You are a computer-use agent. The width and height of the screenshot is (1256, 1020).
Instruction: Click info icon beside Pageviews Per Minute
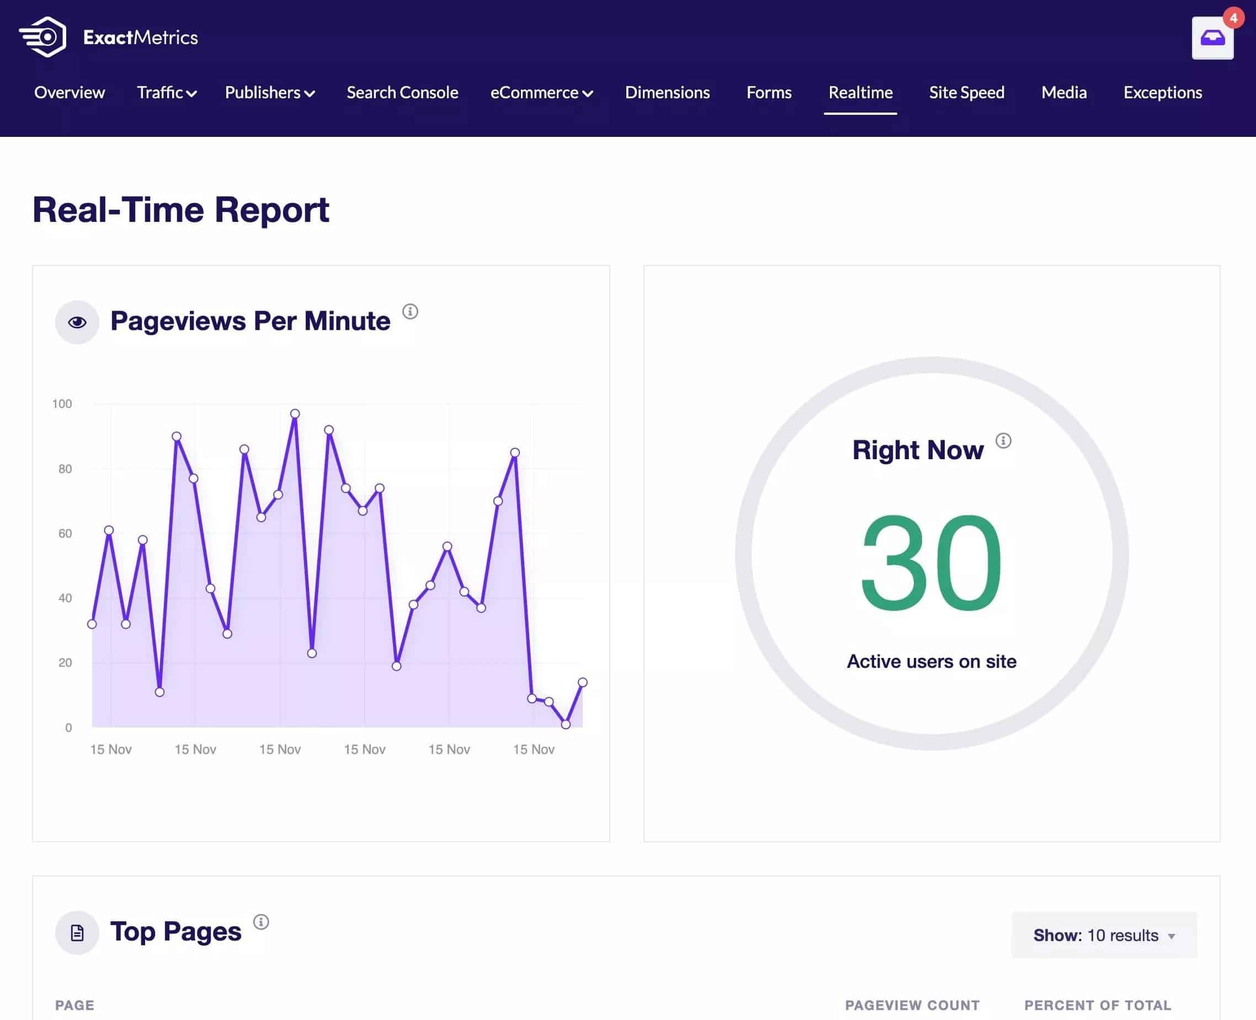point(410,311)
